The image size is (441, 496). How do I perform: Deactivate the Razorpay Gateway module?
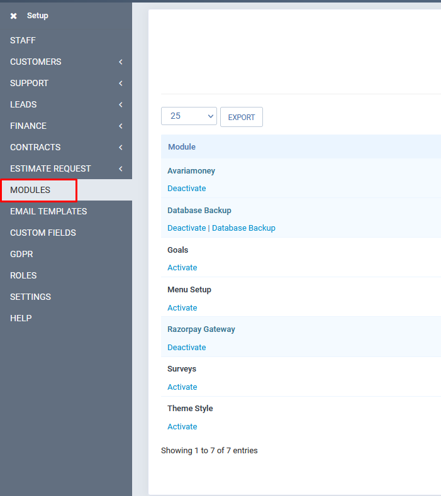[186, 347]
